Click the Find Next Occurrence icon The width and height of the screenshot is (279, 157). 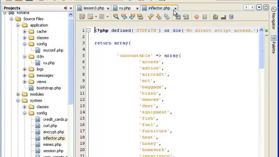(132, 17)
